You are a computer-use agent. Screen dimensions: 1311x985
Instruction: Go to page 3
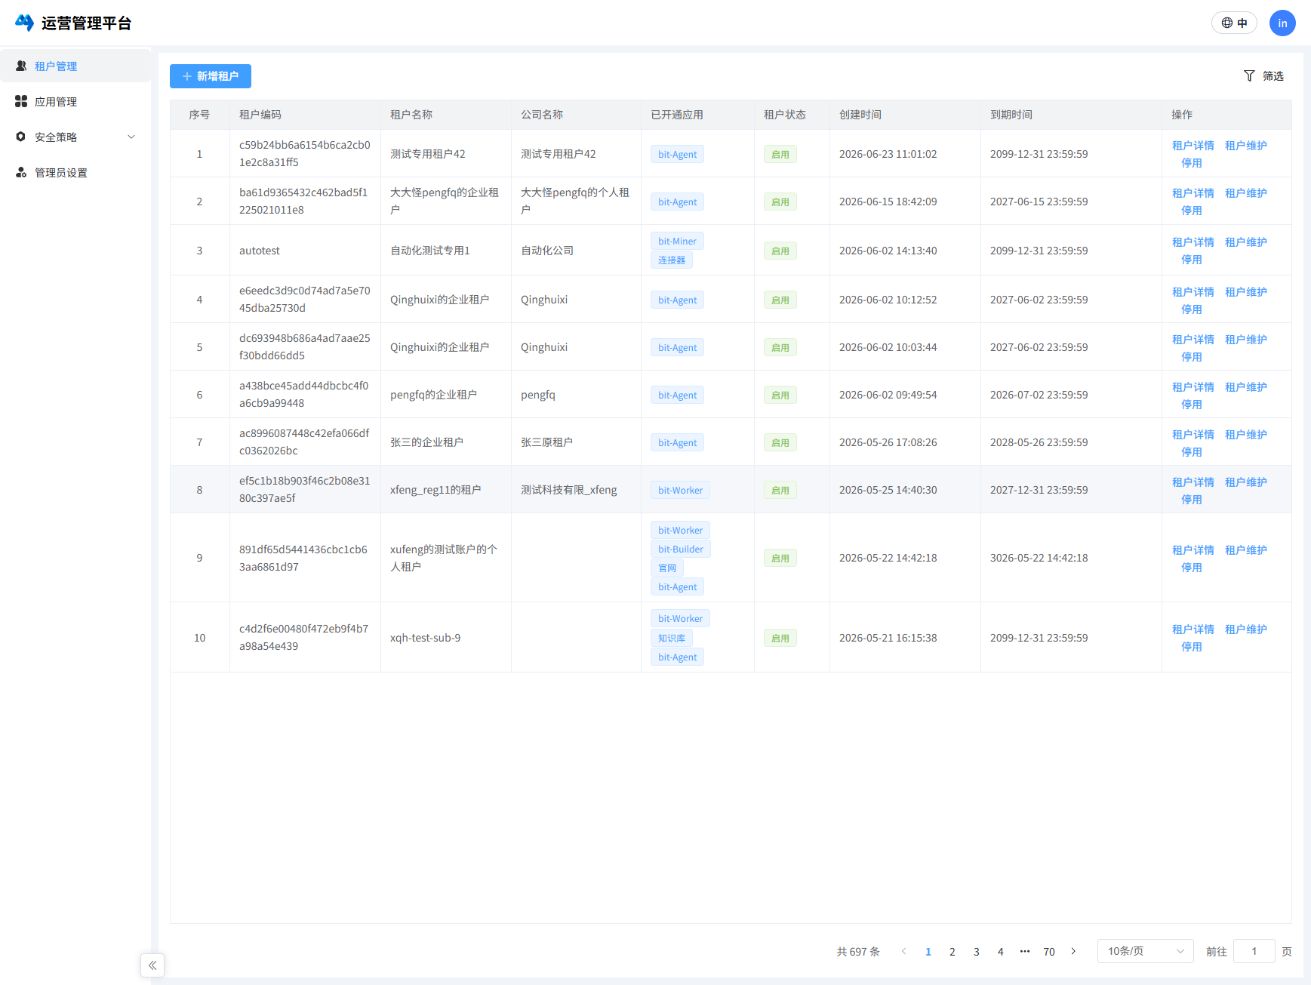(977, 951)
